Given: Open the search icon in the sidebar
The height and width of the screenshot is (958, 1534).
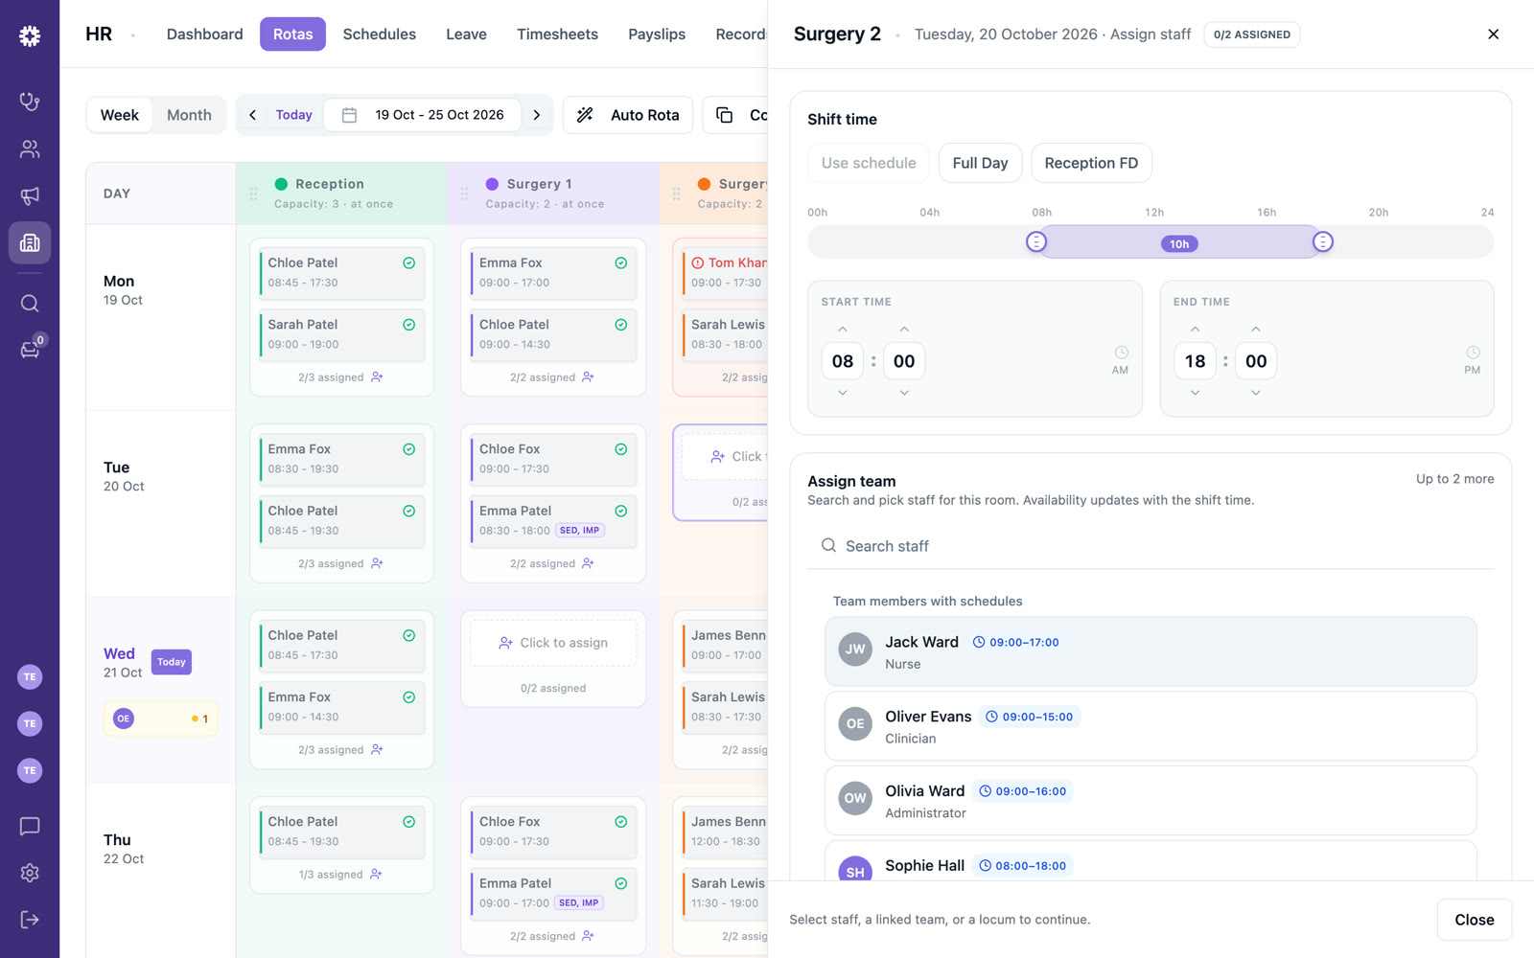Looking at the screenshot, I should [30, 304].
